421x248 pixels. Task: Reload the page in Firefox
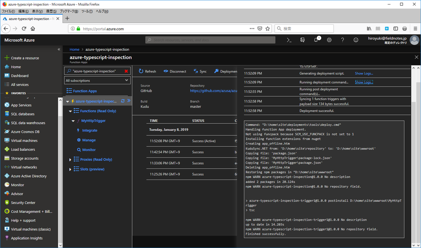coord(24,29)
